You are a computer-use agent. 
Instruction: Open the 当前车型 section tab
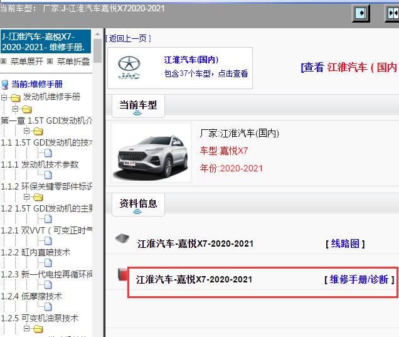pyautogui.click(x=138, y=106)
